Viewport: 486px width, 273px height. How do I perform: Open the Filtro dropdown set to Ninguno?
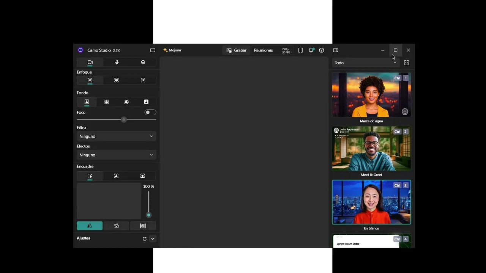tap(117, 136)
